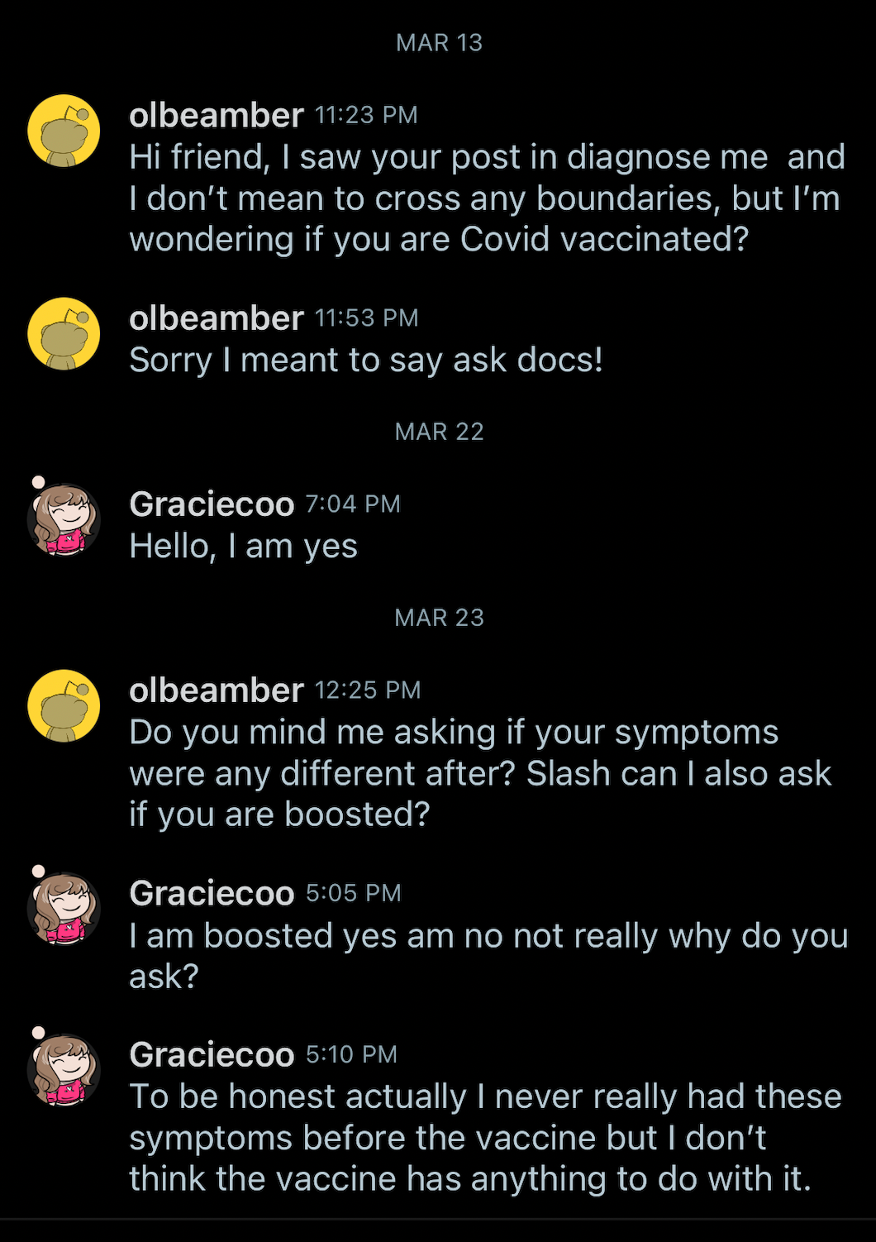The height and width of the screenshot is (1242, 876).
Task: Select the 'Hello, I am yes' message
Action: tap(244, 547)
